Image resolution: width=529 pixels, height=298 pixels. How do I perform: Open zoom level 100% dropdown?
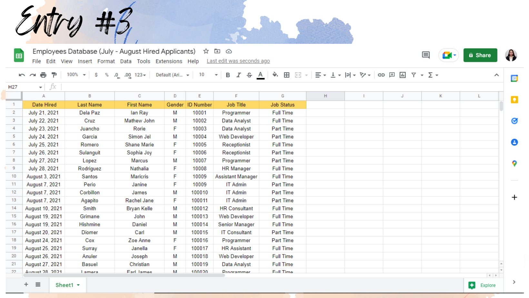click(x=76, y=75)
